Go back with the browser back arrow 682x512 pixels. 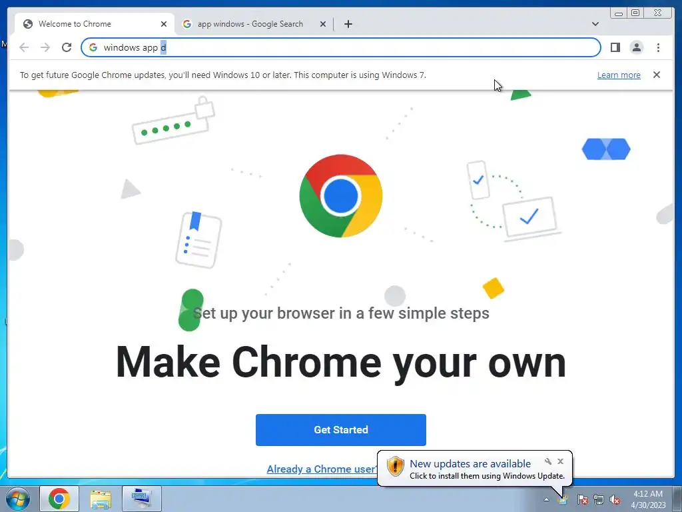(x=24, y=47)
